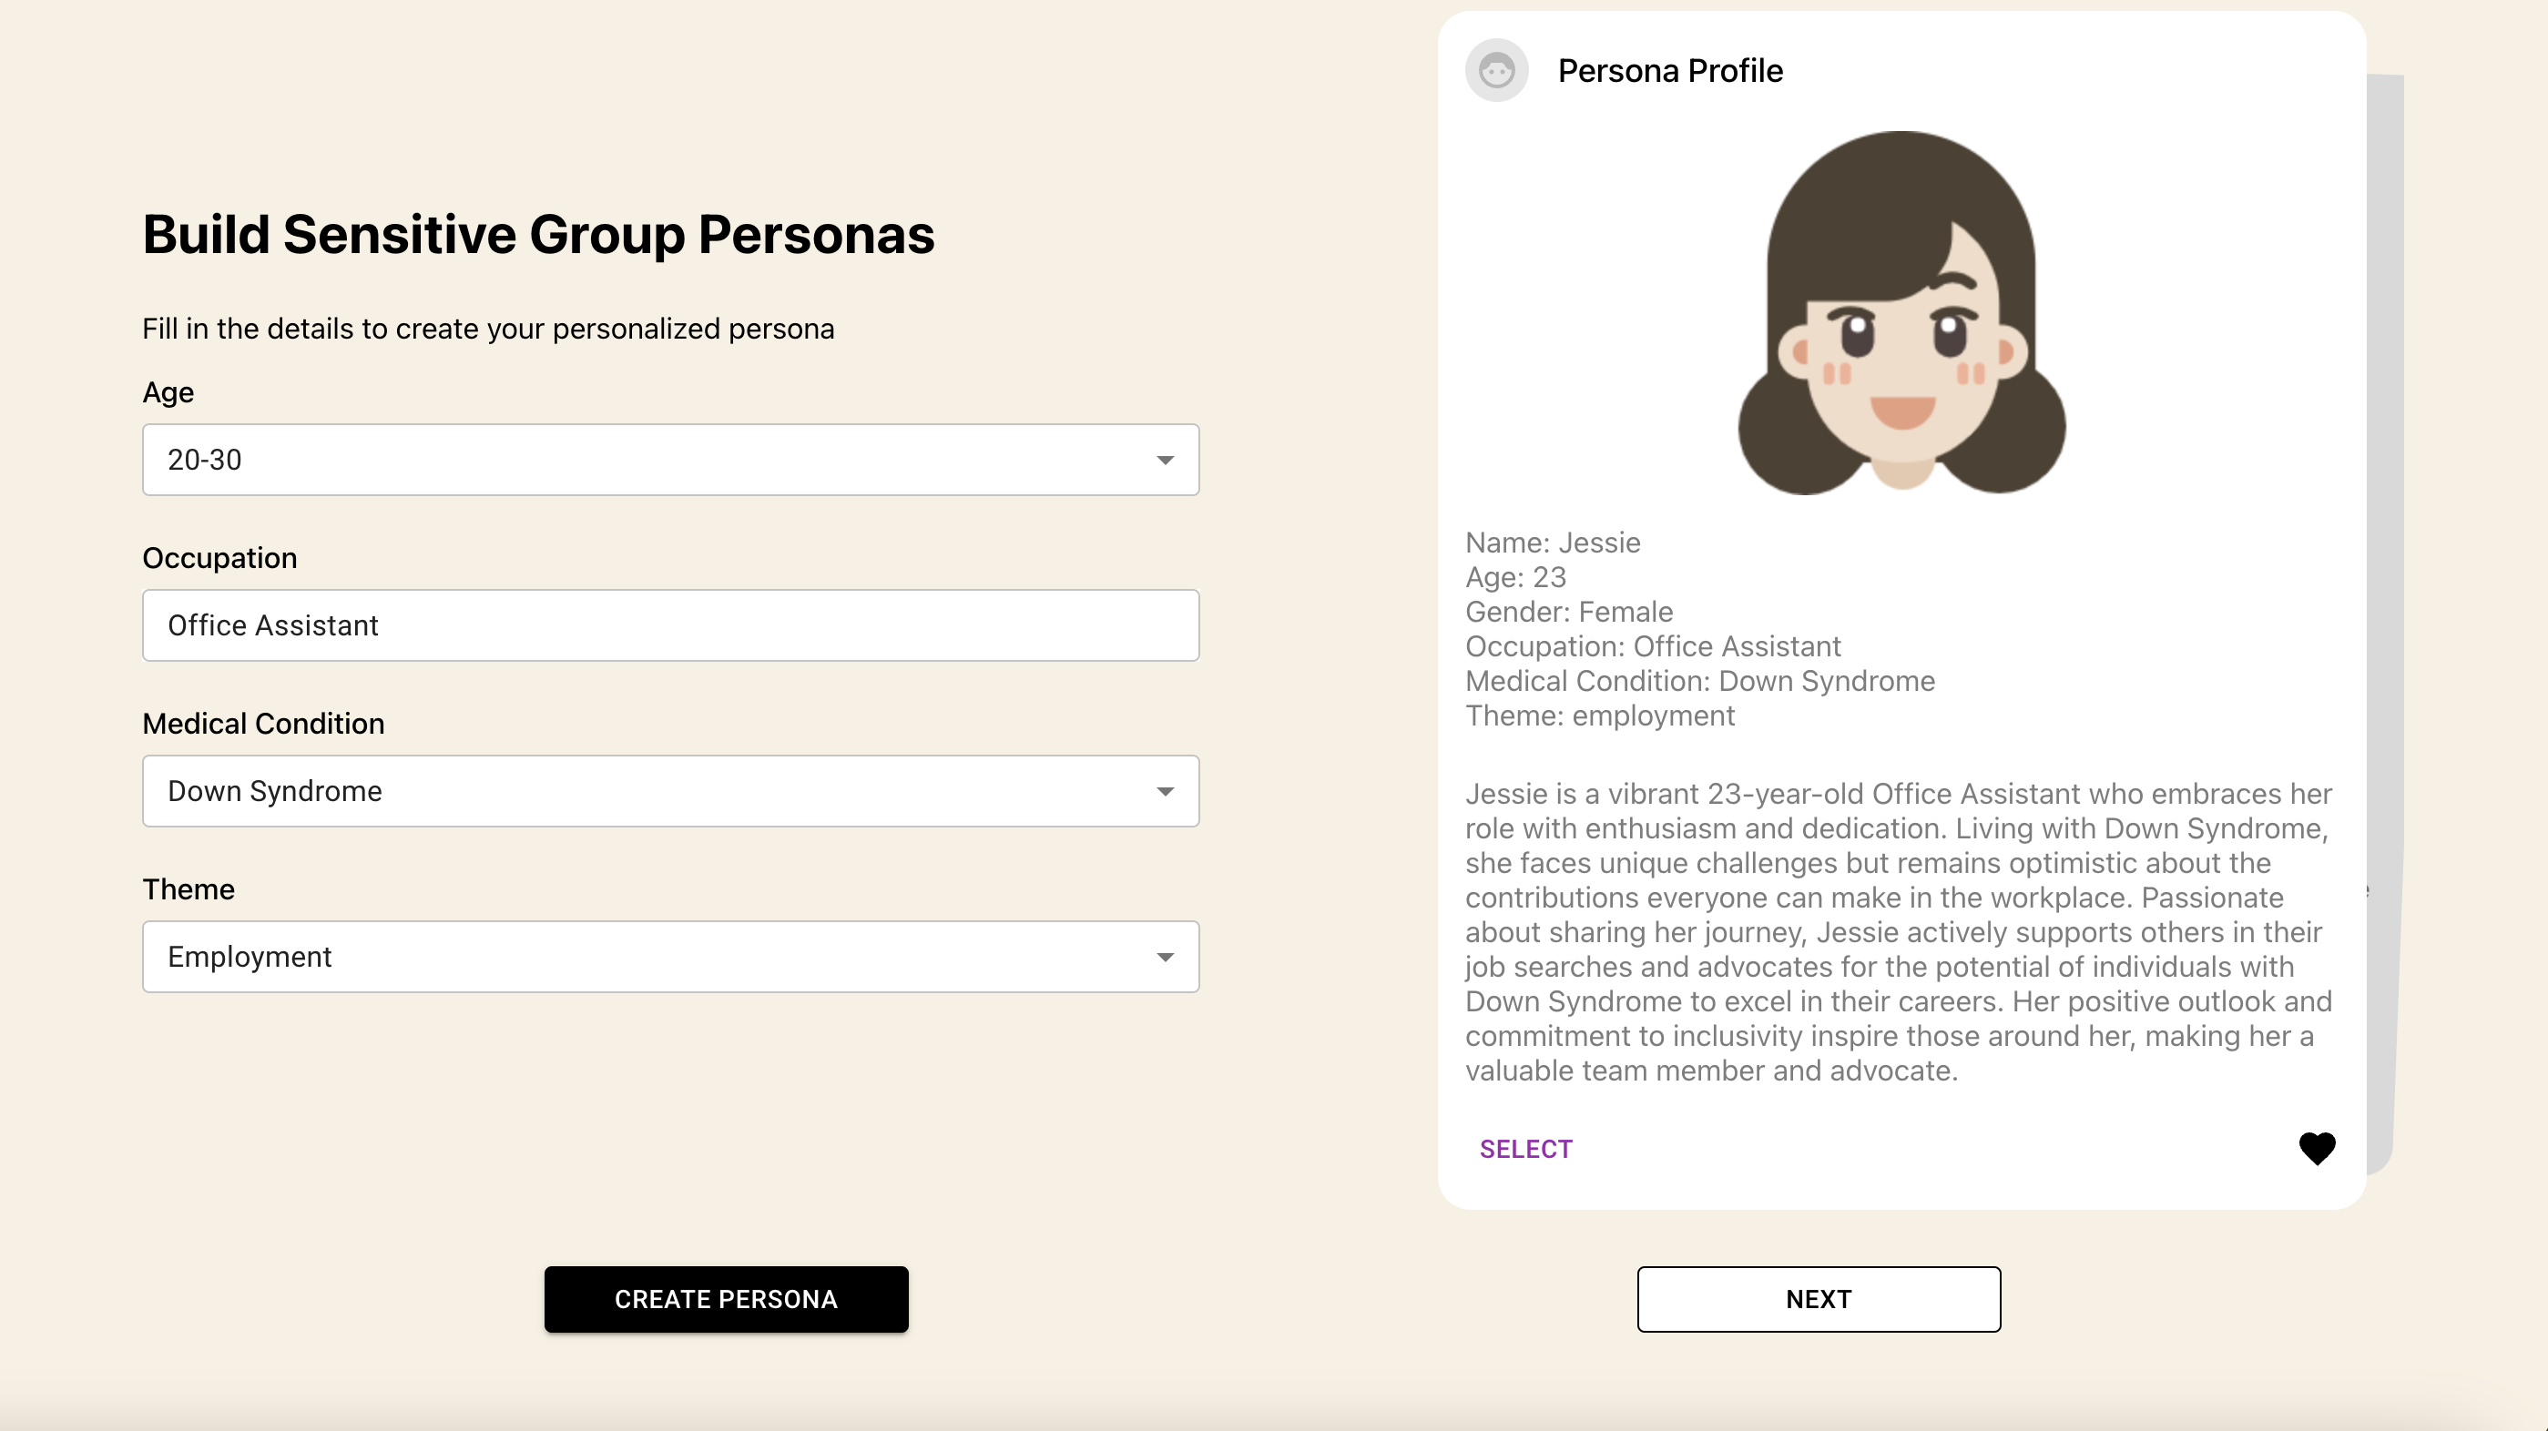Click the Build Sensitive Group Personas heading
Screen dimensions: 2548x1431
[538, 236]
